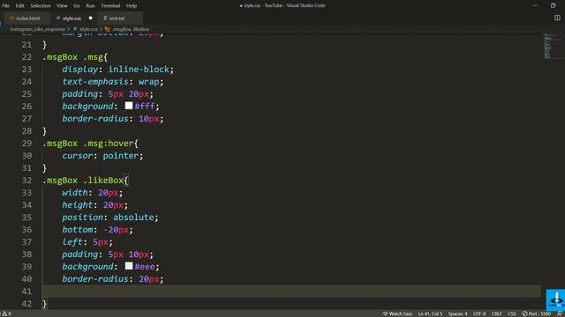Click Spaces: 4 indentation setting
The width and height of the screenshot is (565, 317).
coord(457,313)
